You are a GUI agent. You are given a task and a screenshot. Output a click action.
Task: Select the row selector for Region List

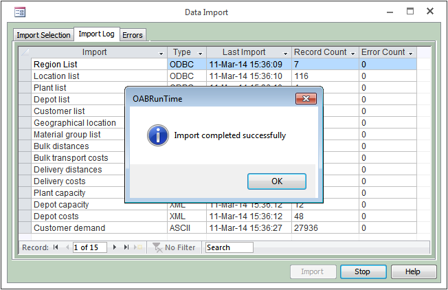point(25,65)
